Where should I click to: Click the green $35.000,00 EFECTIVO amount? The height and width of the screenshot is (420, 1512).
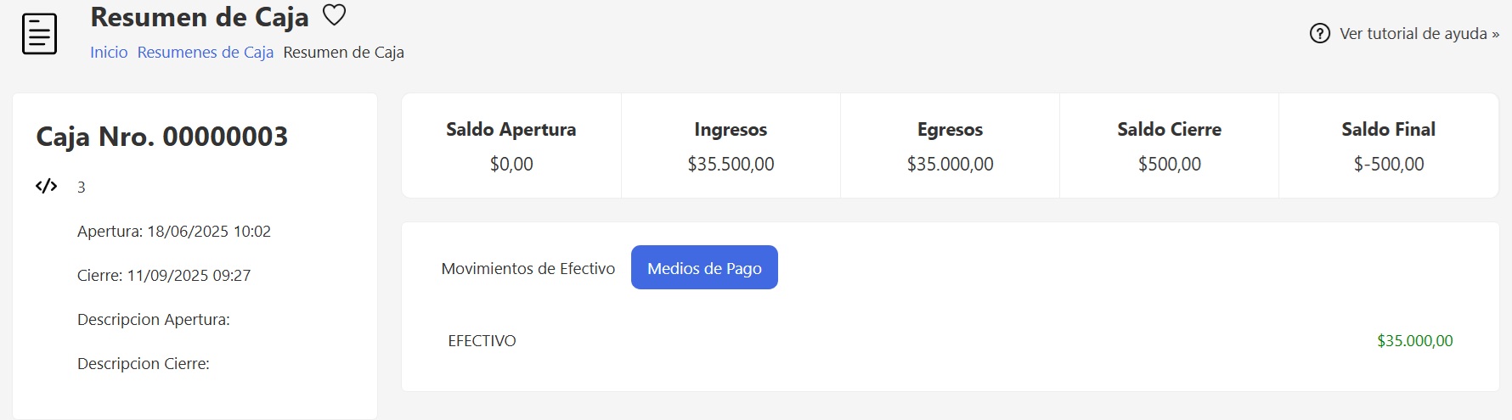1414,341
